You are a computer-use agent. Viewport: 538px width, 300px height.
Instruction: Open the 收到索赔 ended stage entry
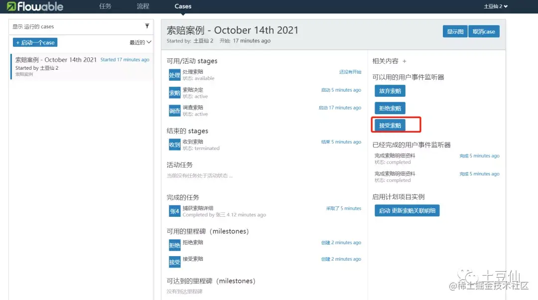[x=265, y=145]
